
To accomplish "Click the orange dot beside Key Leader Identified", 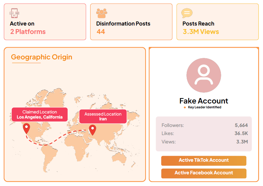I will click(x=185, y=107).
